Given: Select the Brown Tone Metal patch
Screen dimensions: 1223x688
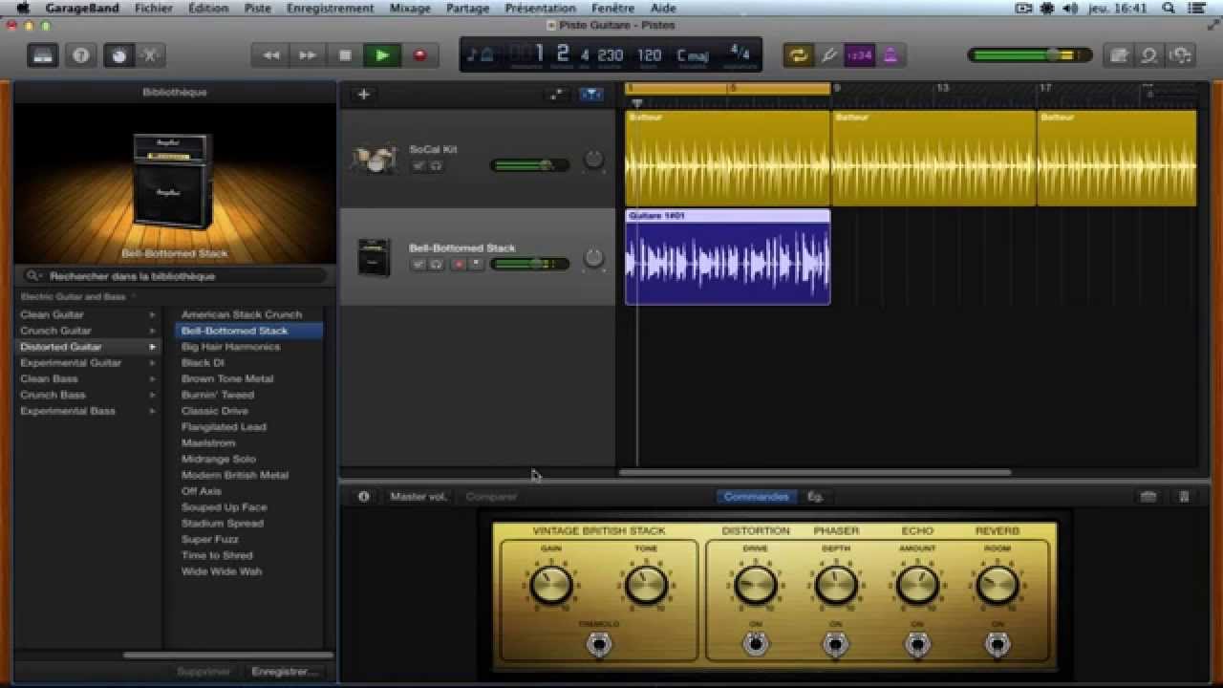Looking at the screenshot, I should tap(227, 379).
